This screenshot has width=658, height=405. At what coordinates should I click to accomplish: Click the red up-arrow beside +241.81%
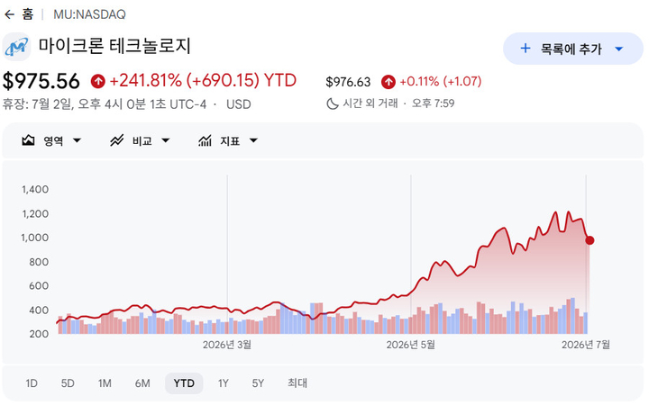[x=97, y=81]
